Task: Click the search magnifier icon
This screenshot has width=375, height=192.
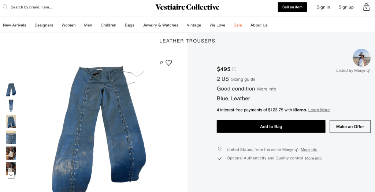Action: coord(5,7)
